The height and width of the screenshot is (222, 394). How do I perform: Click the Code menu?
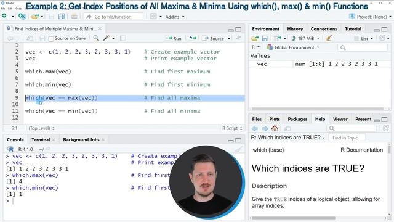coord(18,9)
